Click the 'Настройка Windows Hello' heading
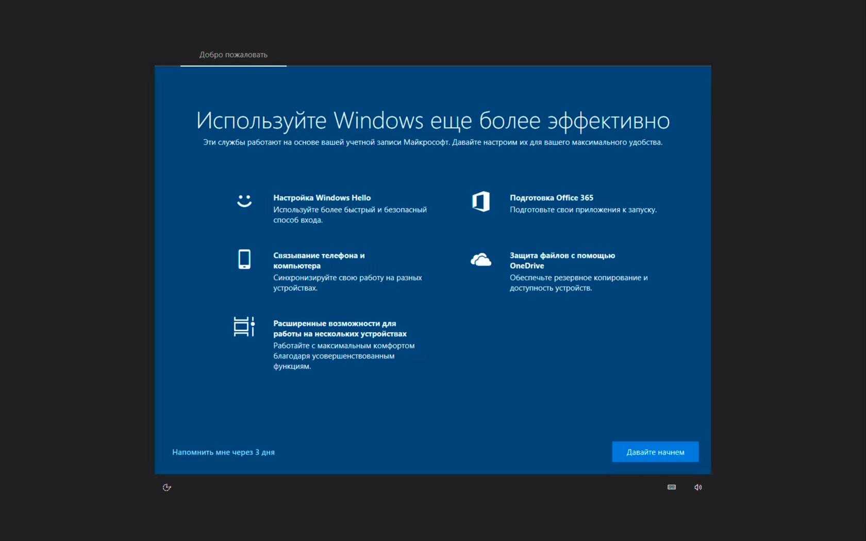The height and width of the screenshot is (541, 866). 322,198
